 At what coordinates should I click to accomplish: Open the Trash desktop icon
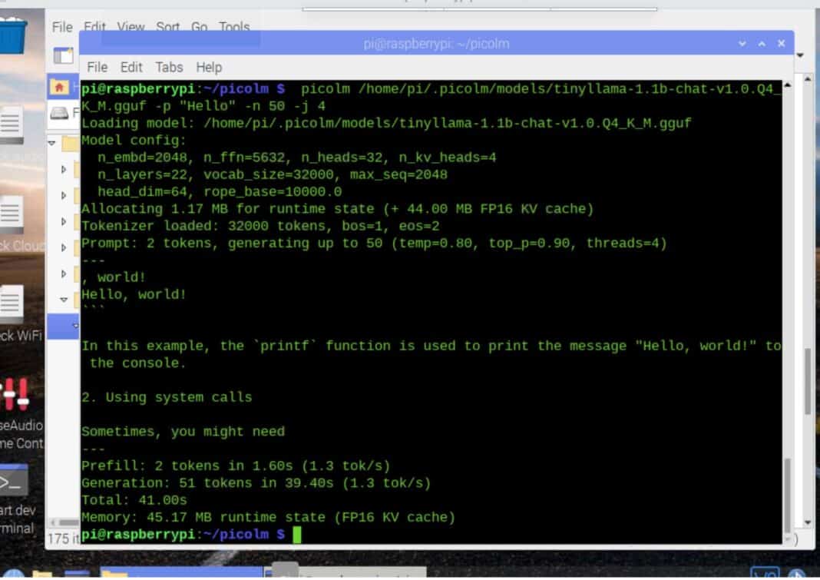(x=12, y=35)
